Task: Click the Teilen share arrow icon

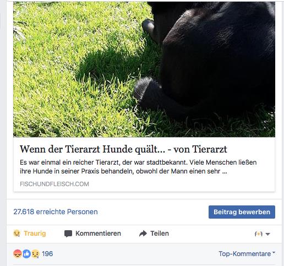Action: click(x=143, y=234)
